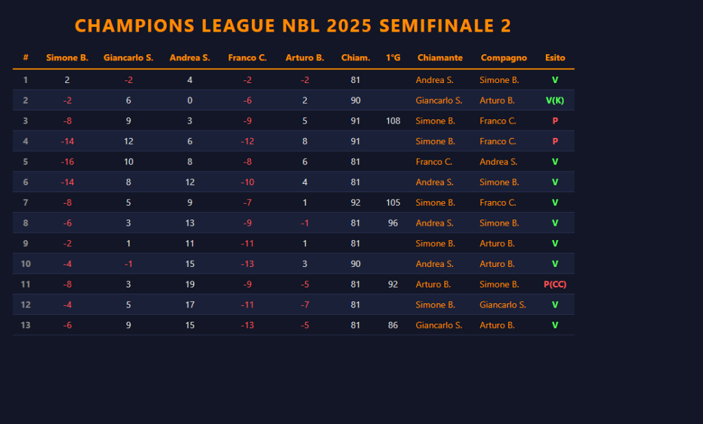Select the Arturo B. column header
This screenshot has height=424, width=703.
pos(305,58)
